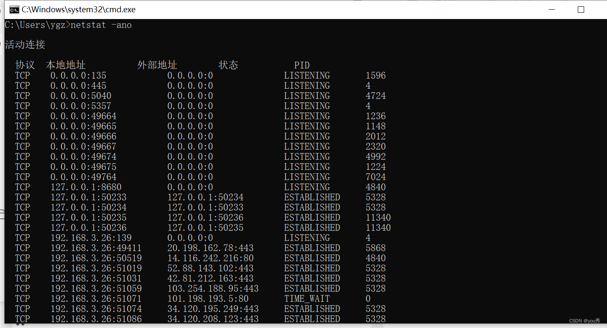Click local address 0.0.0.0:445
607x328 pixels.
(x=78, y=86)
